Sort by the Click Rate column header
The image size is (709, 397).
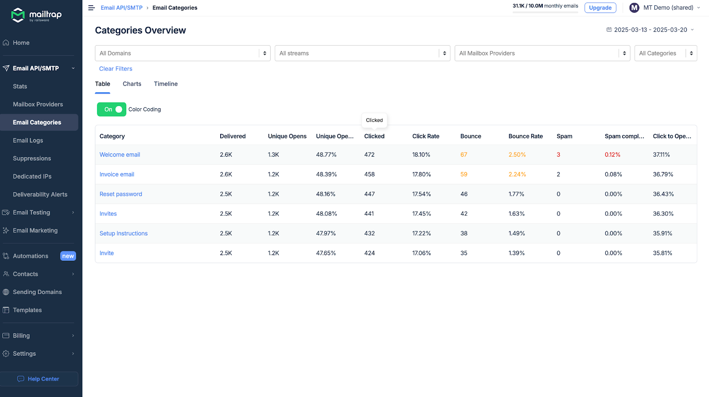(425, 136)
